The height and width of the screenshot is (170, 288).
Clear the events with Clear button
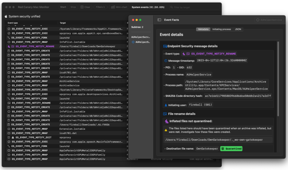click(85, 7)
